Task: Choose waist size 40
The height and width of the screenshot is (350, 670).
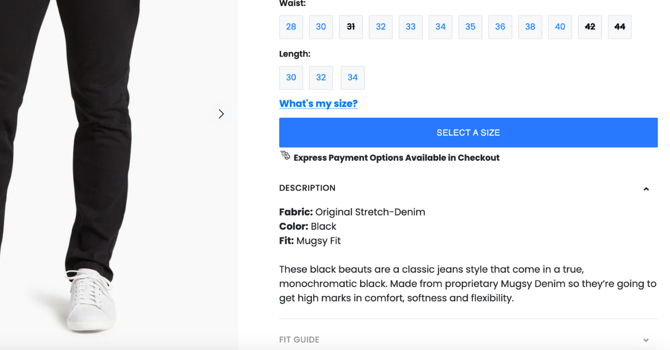Action: (560, 26)
